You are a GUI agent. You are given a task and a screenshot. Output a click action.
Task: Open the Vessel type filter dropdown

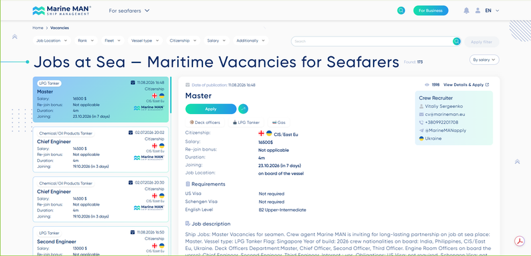click(x=145, y=40)
